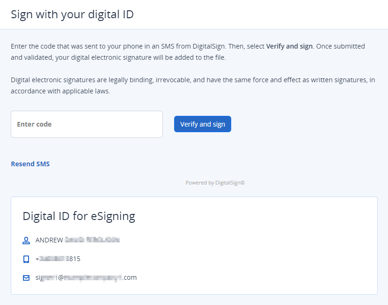Click the Sign with your digital ID heading

[72, 14]
